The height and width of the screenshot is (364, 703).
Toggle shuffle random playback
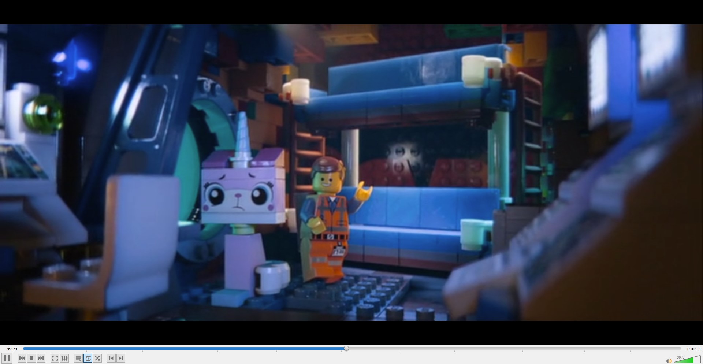coord(97,358)
